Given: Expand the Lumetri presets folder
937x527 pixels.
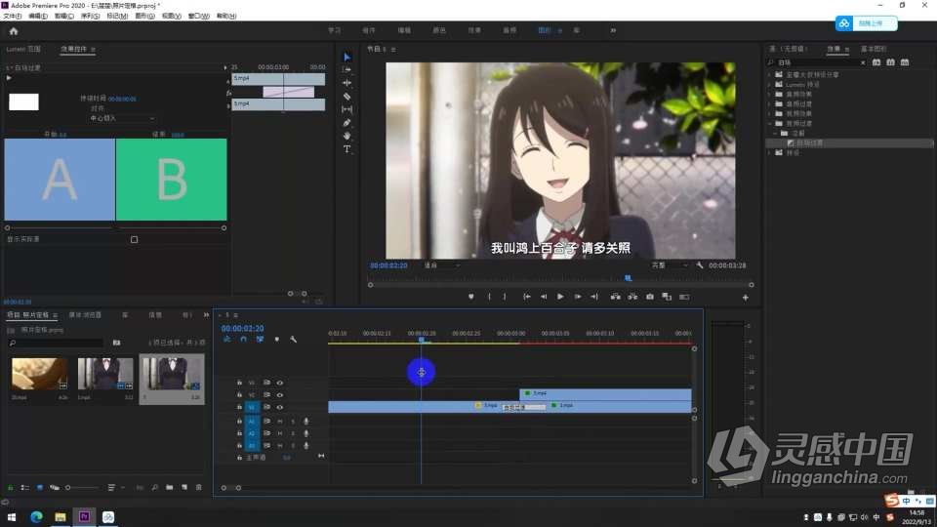Looking at the screenshot, I should [770, 85].
